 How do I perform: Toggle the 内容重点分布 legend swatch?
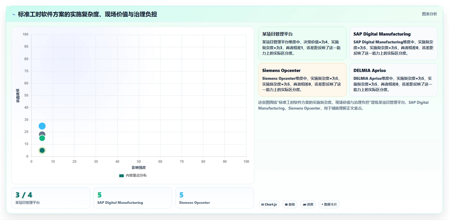pyautogui.click(x=122, y=175)
